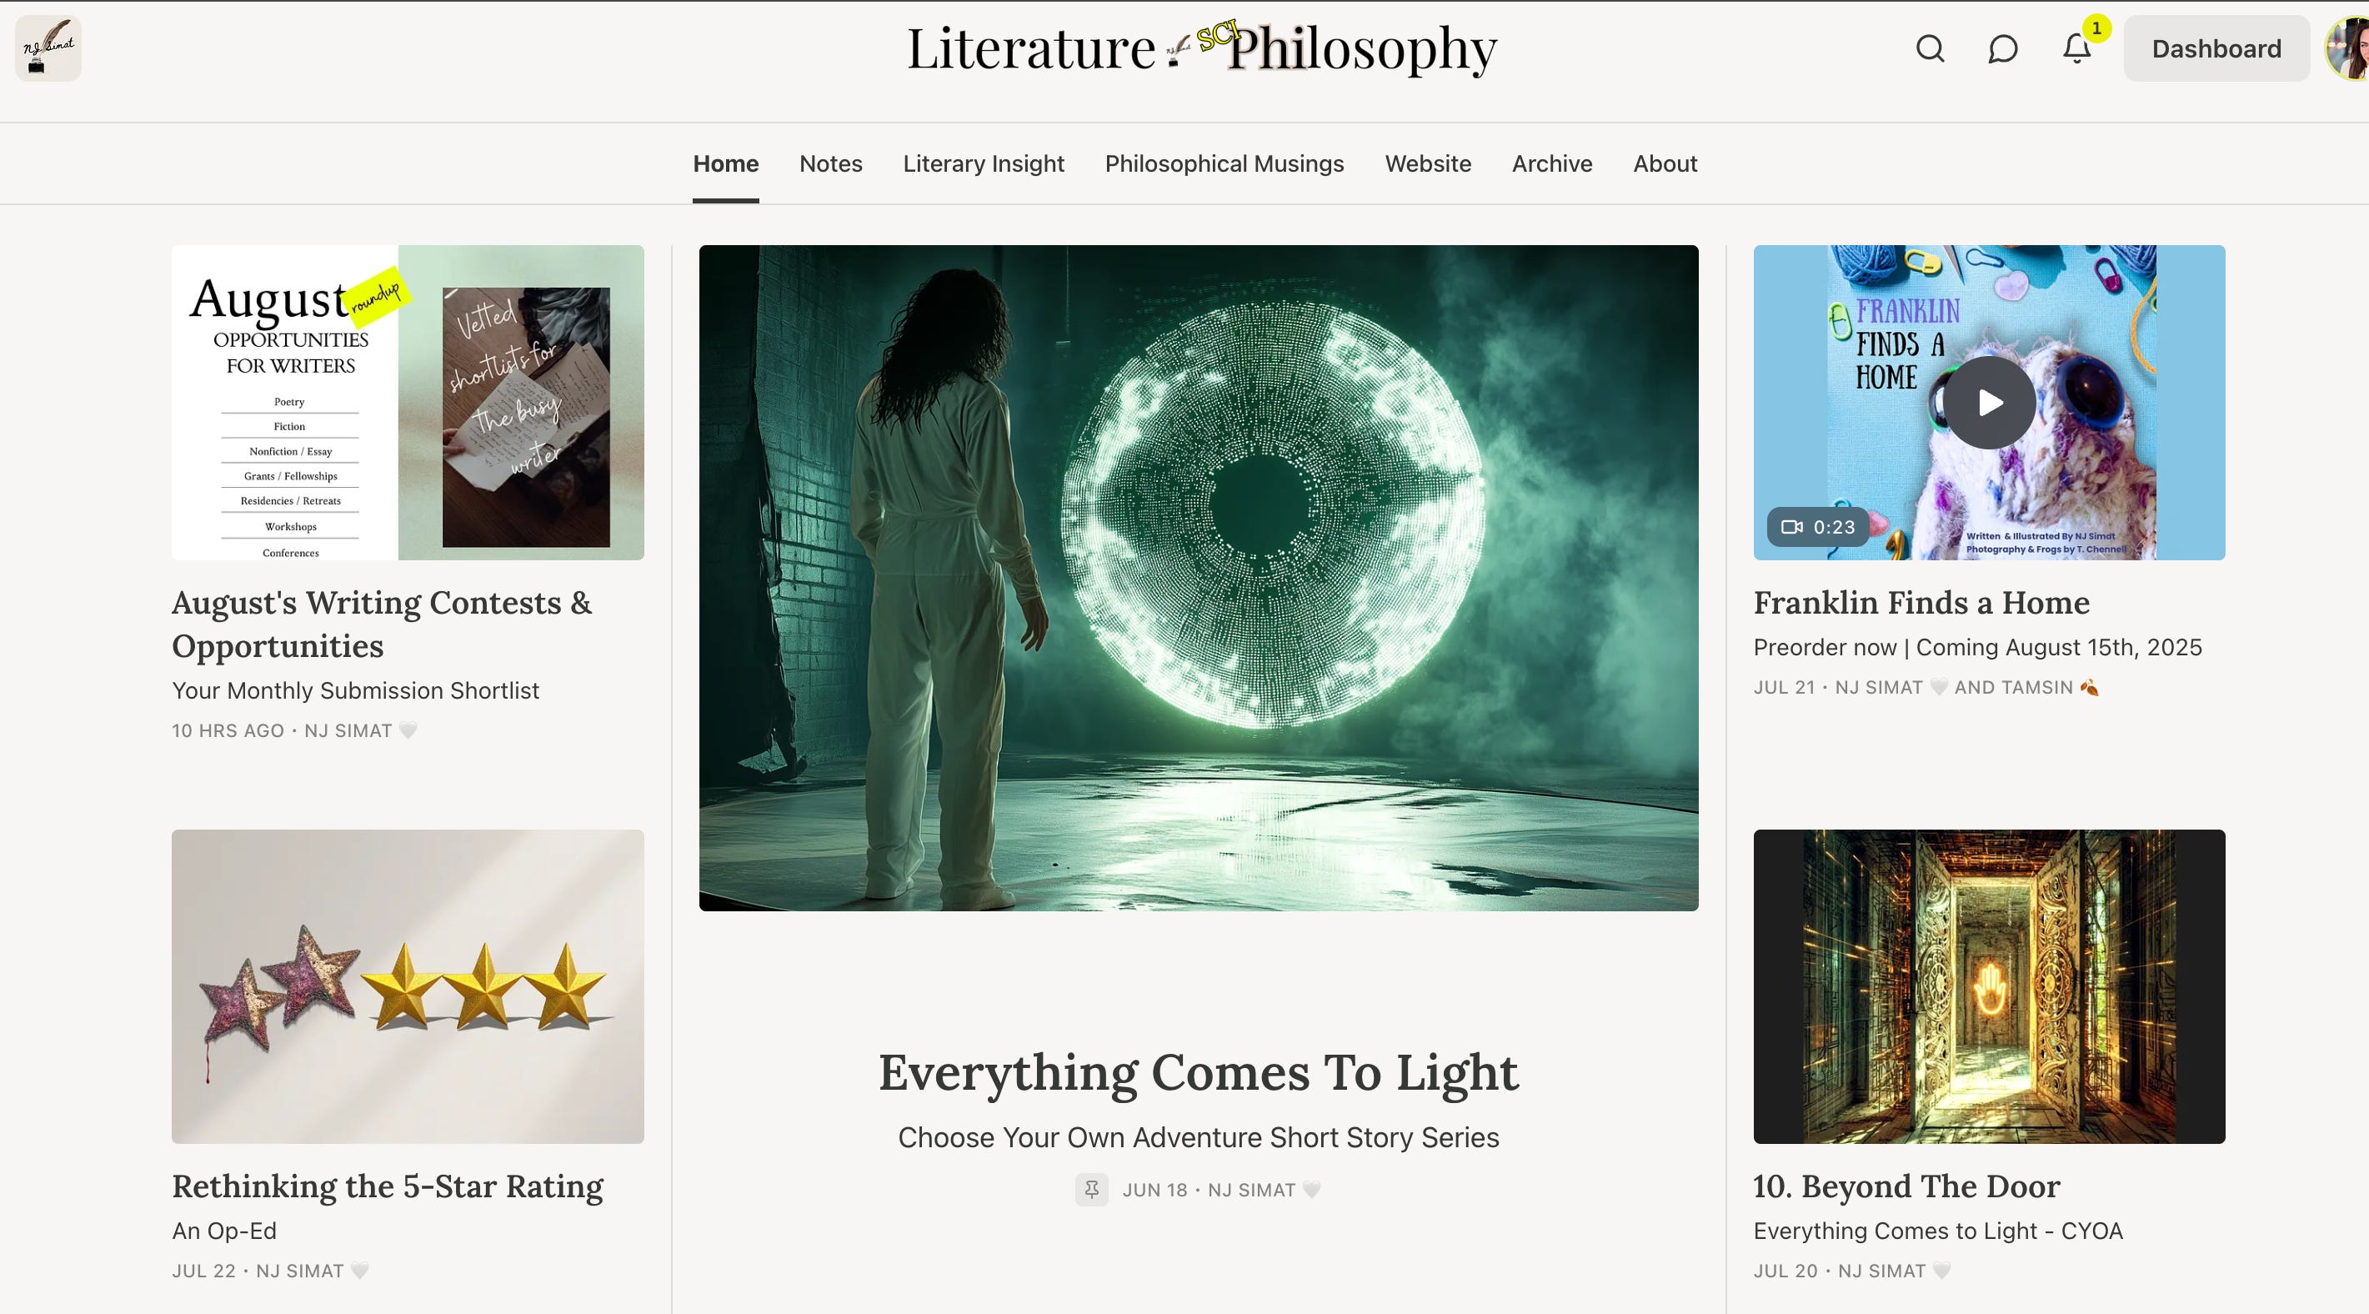Open the user profile avatar
This screenshot has height=1314, width=2369.
[x=2350, y=48]
